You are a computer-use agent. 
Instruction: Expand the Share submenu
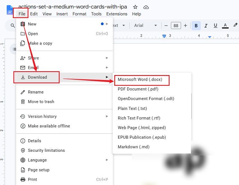(64, 58)
